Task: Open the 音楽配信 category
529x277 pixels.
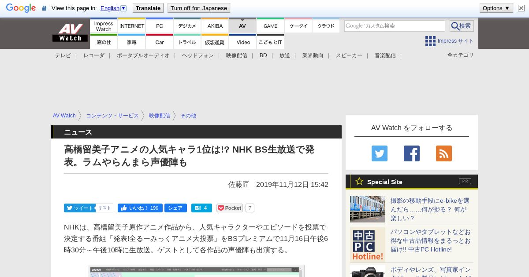Action: pos(385,55)
